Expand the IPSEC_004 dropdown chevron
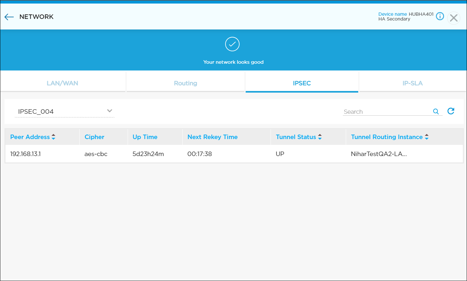 [109, 111]
